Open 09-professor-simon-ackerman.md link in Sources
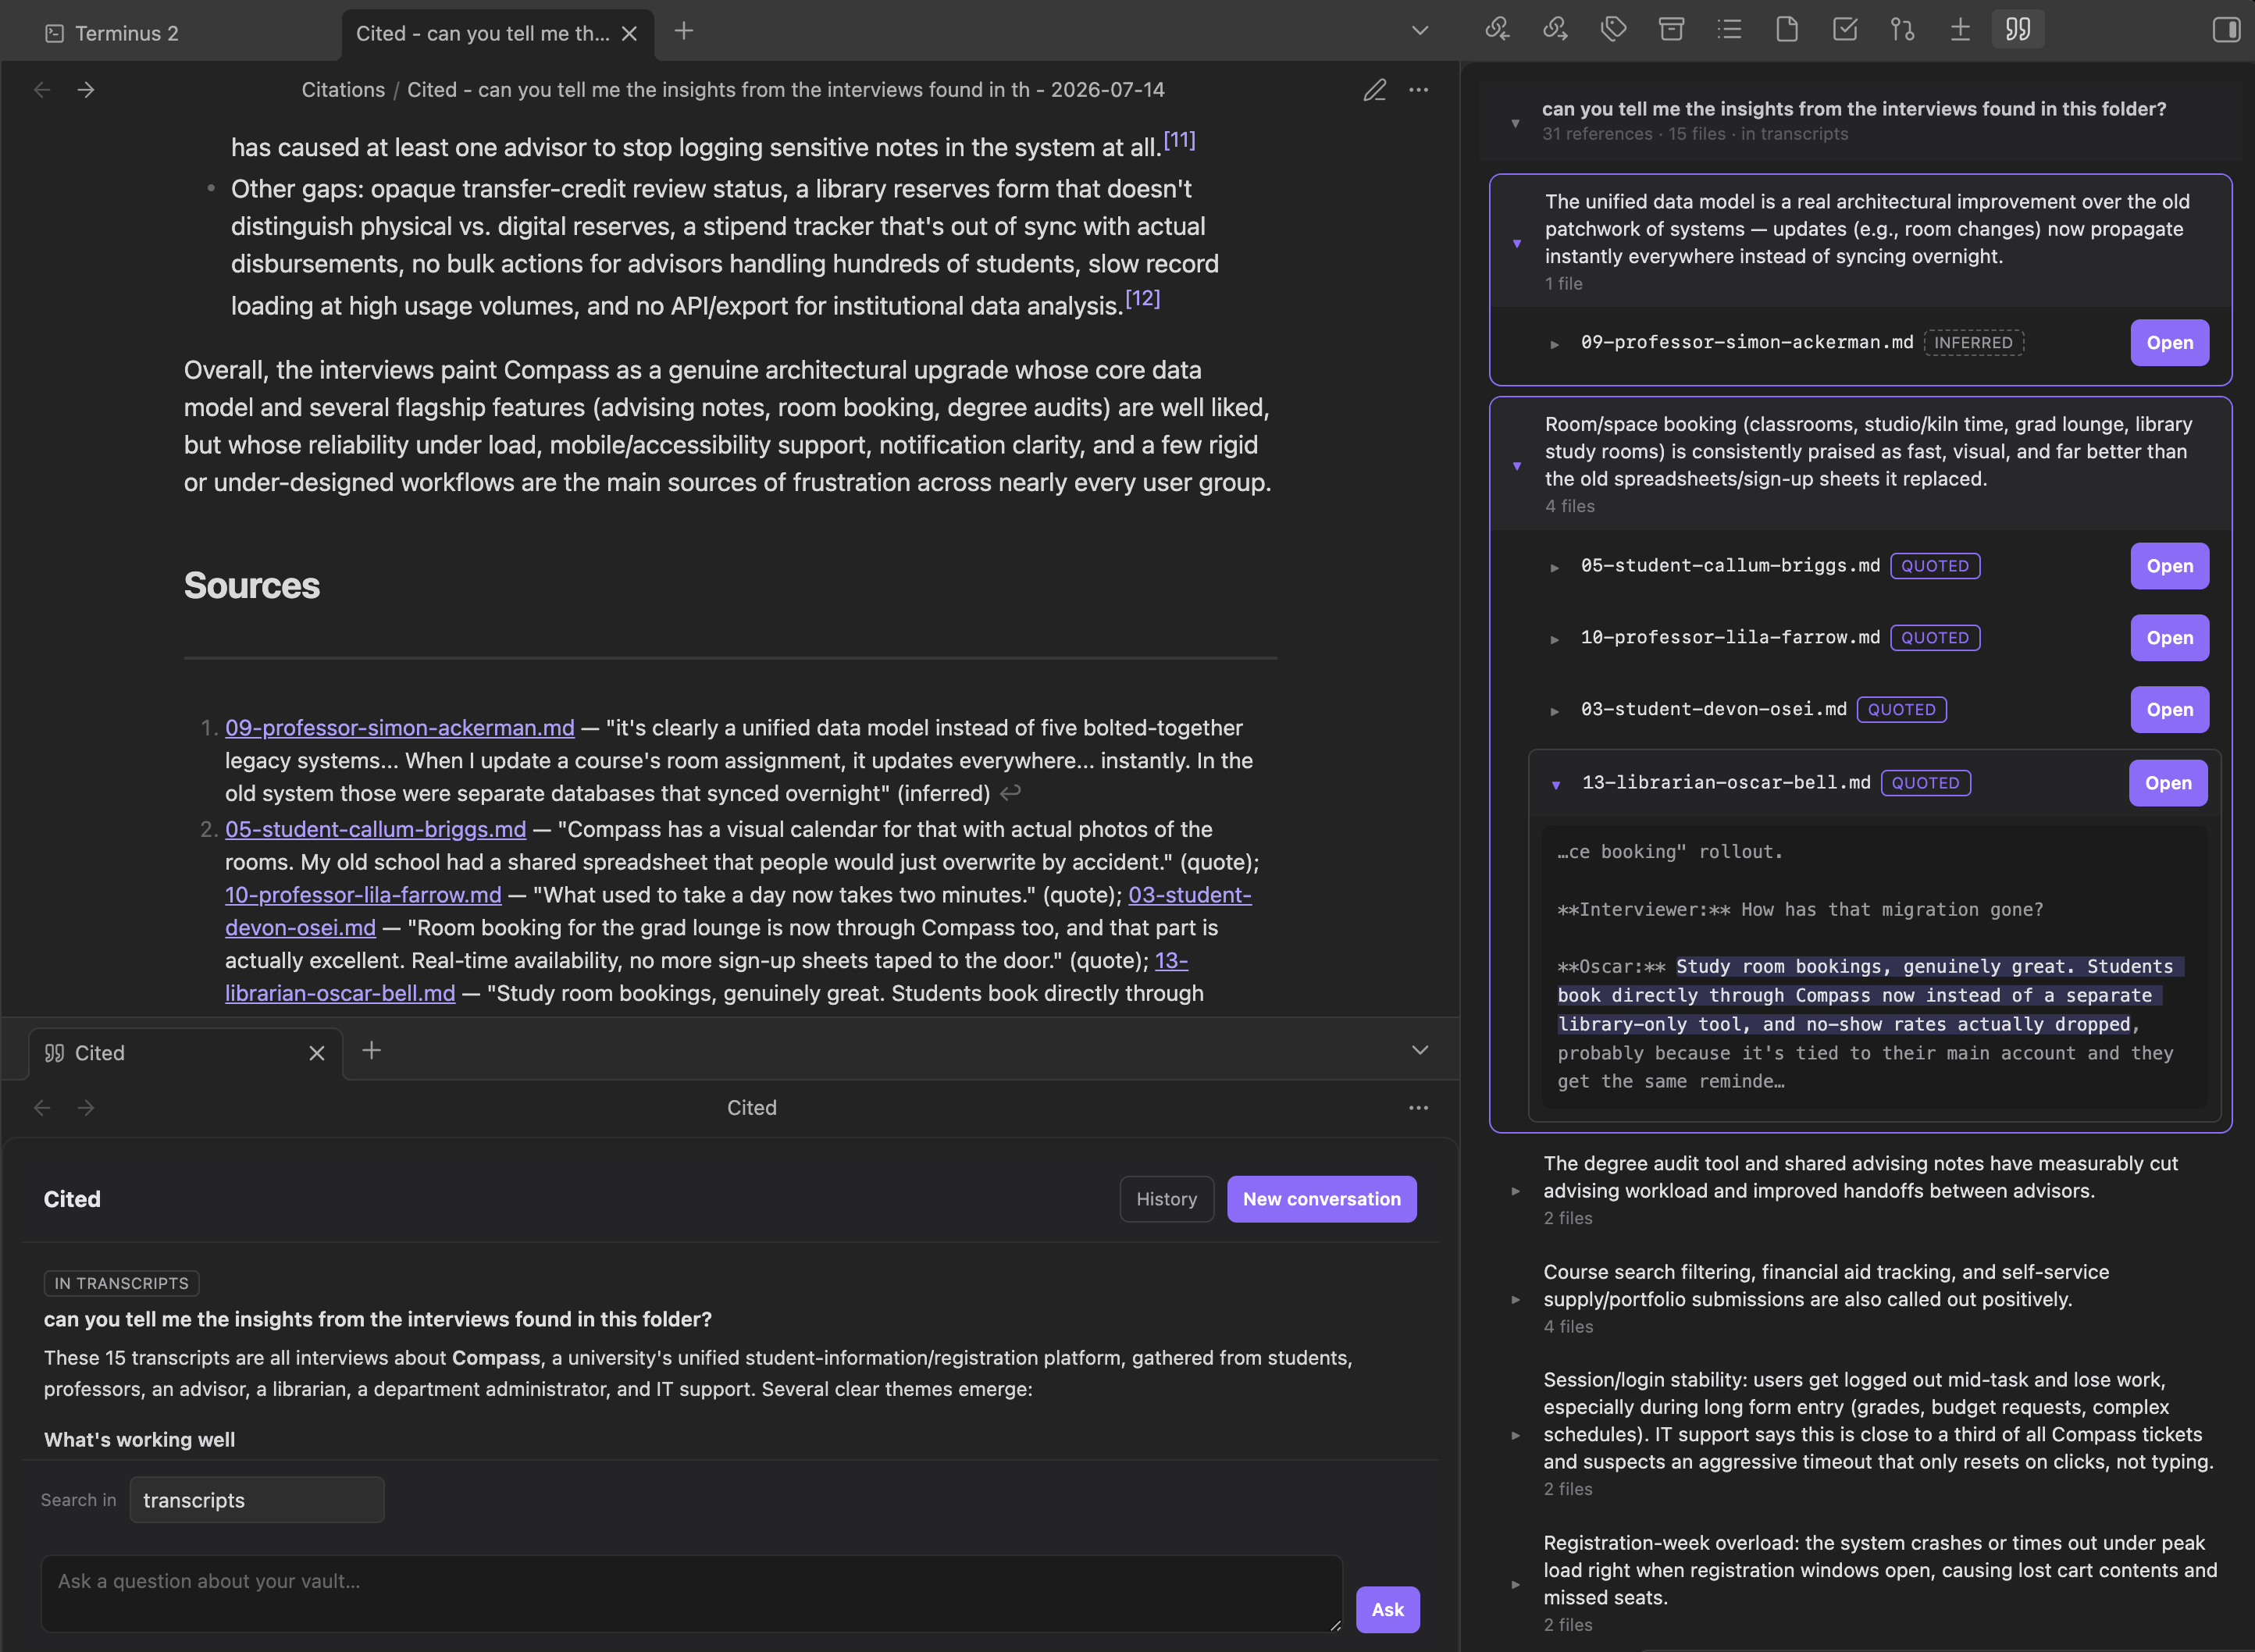The width and height of the screenshot is (2255, 1652). point(400,728)
